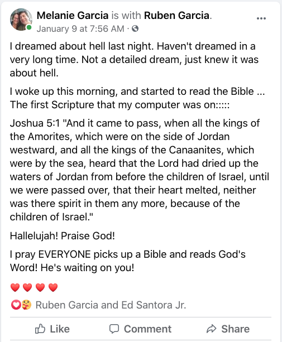Image resolution: width=282 pixels, height=342 pixels.
Task: Click the Share button label
Action: tap(235, 329)
